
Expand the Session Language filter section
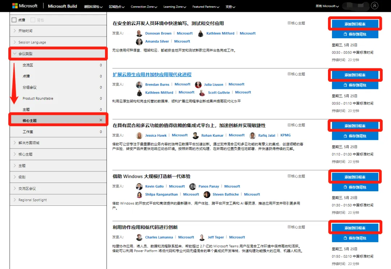pos(58,42)
